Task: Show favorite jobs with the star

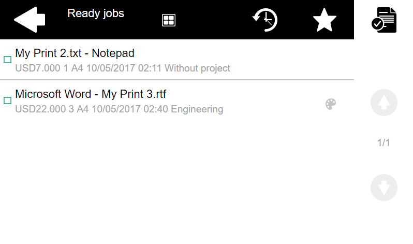Action: pos(325,20)
